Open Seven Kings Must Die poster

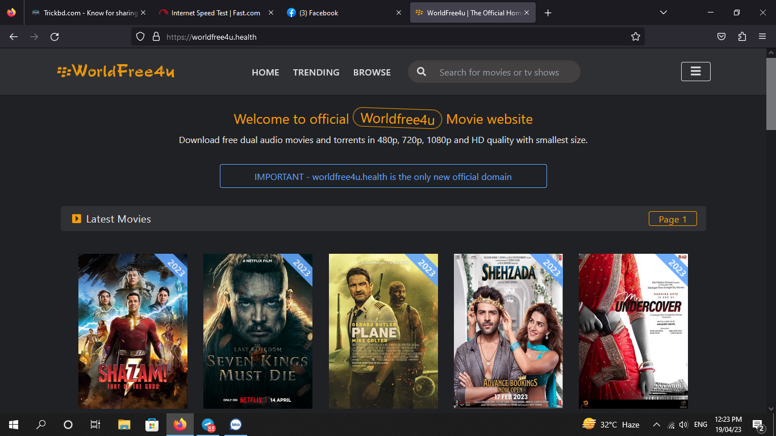click(258, 331)
